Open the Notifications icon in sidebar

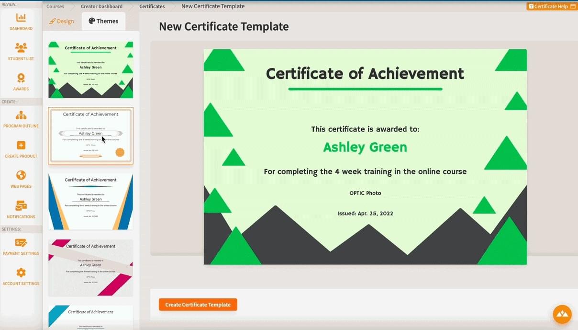point(21,206)
